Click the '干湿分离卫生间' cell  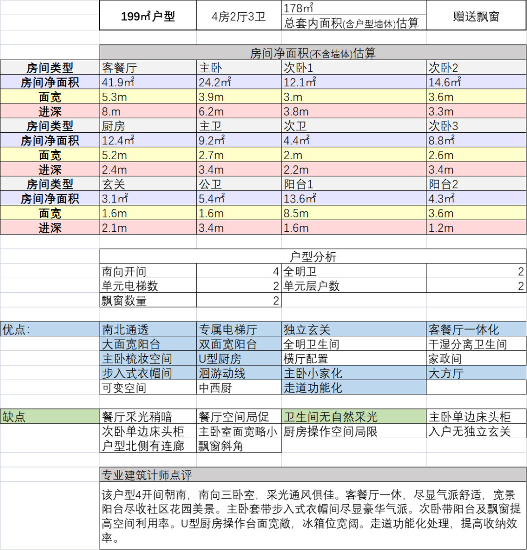coord(476,344)
